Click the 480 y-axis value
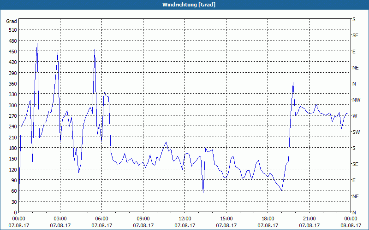 pyautogui.click(x=13, y=41)
